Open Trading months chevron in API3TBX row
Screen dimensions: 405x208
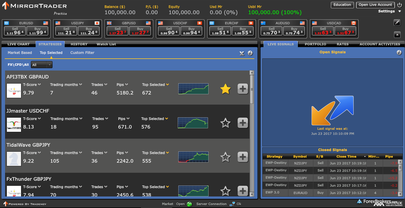coord(80,85)
